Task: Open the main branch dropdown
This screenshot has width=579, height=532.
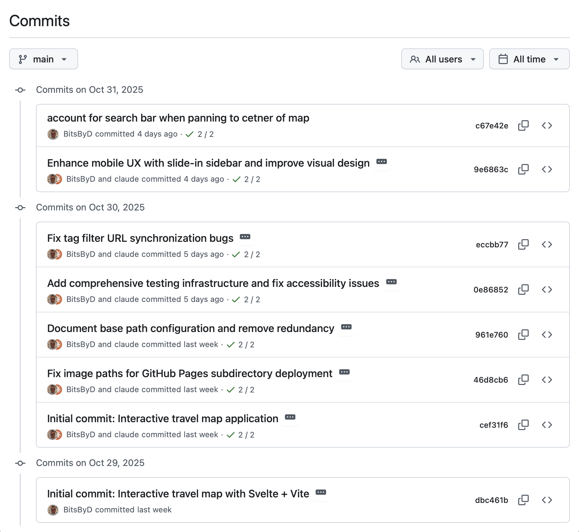Action: (43, 59)
